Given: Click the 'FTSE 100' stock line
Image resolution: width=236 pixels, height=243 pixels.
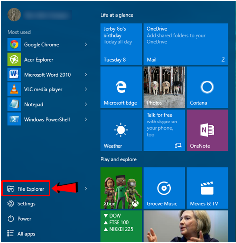Looking at the screenshot, I should coord(116,222).
